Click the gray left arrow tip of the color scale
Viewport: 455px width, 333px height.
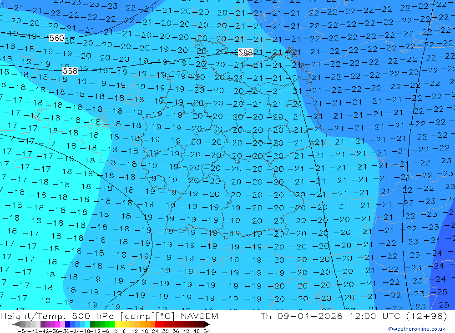pyautogui.click(x=16, y=324)
